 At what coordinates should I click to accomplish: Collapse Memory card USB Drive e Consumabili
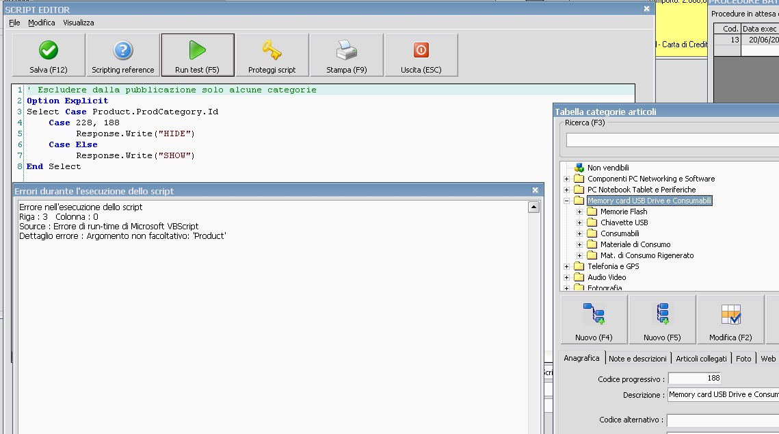pos(567,201)
